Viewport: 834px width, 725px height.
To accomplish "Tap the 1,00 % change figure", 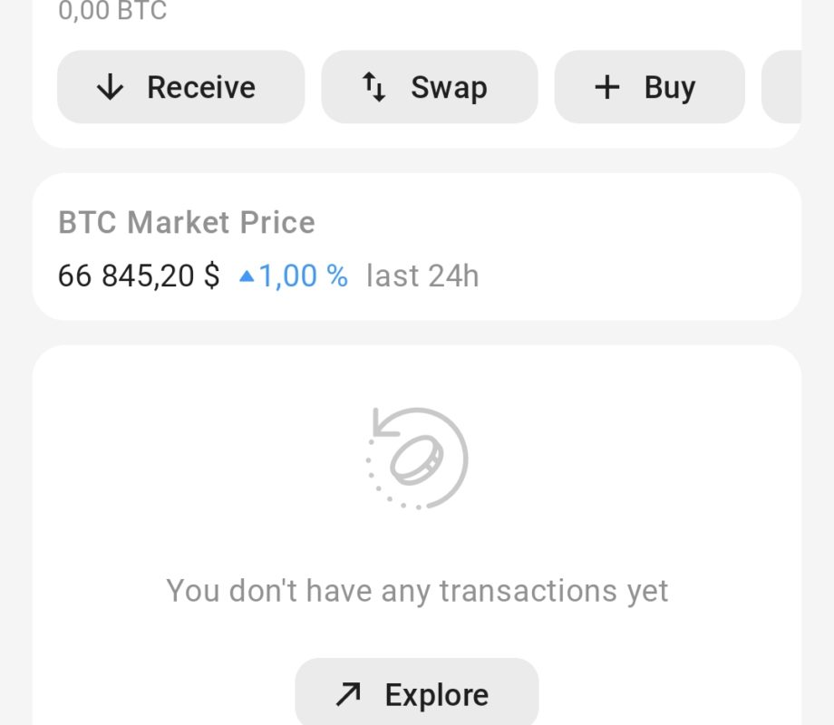I will click(303, 275).
